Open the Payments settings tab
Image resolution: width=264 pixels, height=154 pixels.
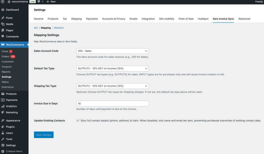tap(92, 19)
